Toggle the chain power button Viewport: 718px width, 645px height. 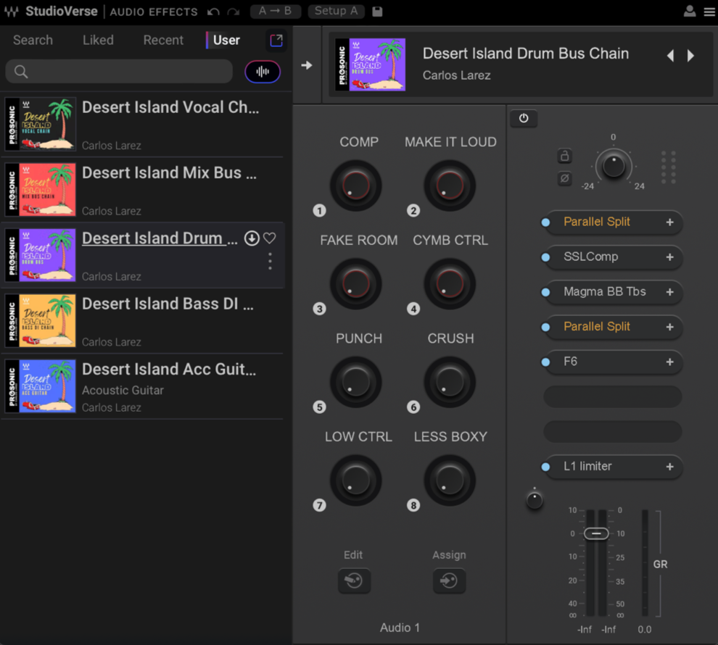coord(524,118)
